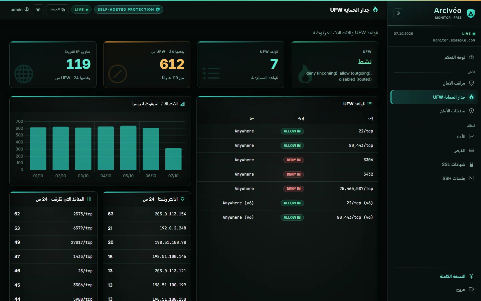481x301 pixels.
Task: Click the admin user account icon
Action: click(x=27, y=10)
